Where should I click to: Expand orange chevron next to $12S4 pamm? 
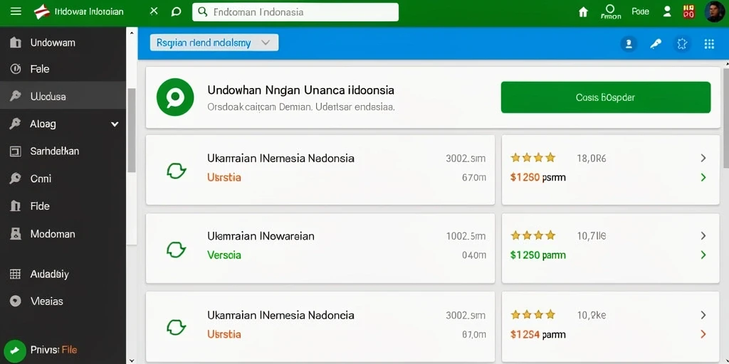click(x=703, y=334)
